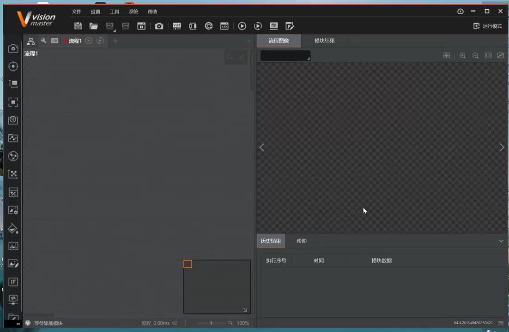Switch to 流程图像 tab
This screenshot has width=509, height=332.
tap(279, 41)
